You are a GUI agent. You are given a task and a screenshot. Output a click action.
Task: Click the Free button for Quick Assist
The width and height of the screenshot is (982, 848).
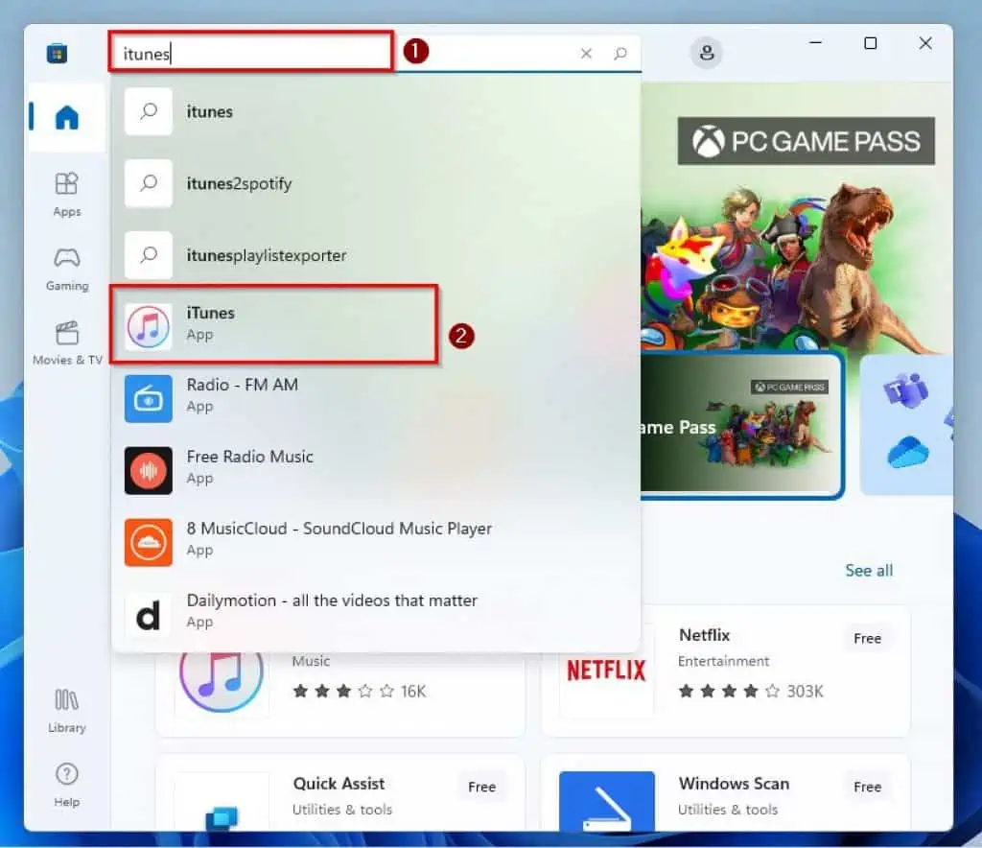tap(481, 787)
